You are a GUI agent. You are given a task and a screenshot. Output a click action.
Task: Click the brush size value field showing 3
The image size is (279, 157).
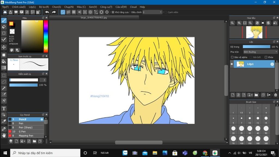[43, 80]
